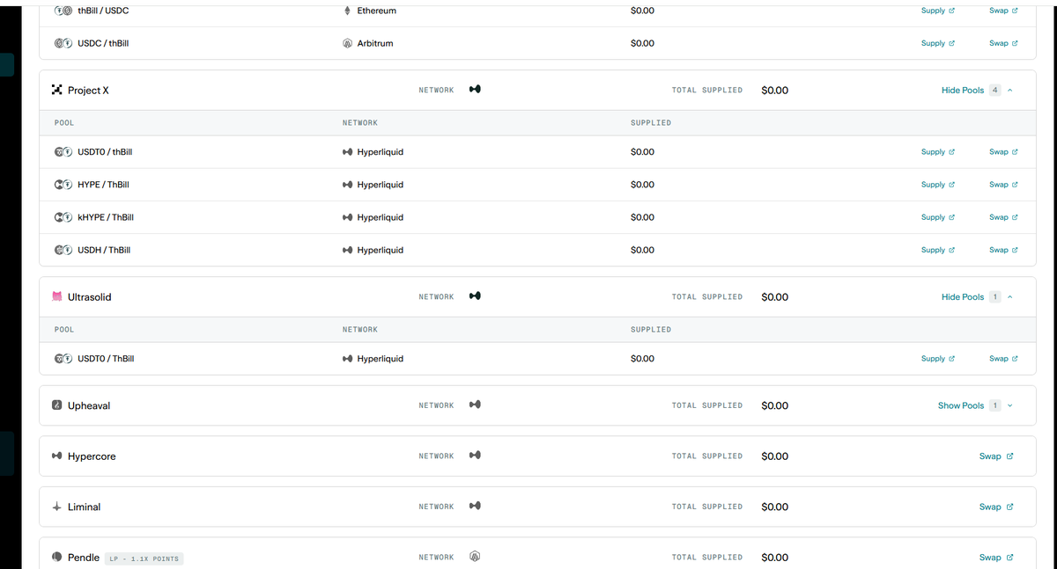Image resolution: width=1057 pixels, height=569 pixels.
Task: Click Hyperliquid icon in the USDH / ThBill row
Action: point(347,250)
